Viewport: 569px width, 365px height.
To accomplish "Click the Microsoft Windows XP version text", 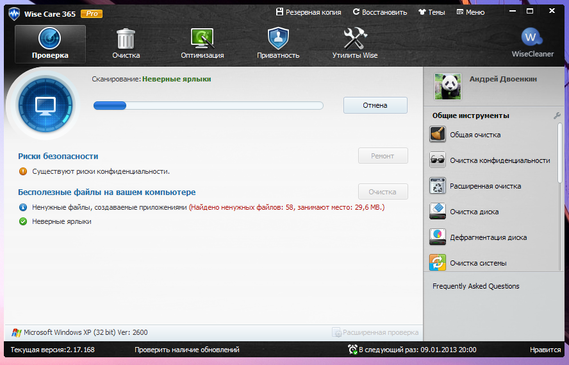I will click(x=86, y=332).
